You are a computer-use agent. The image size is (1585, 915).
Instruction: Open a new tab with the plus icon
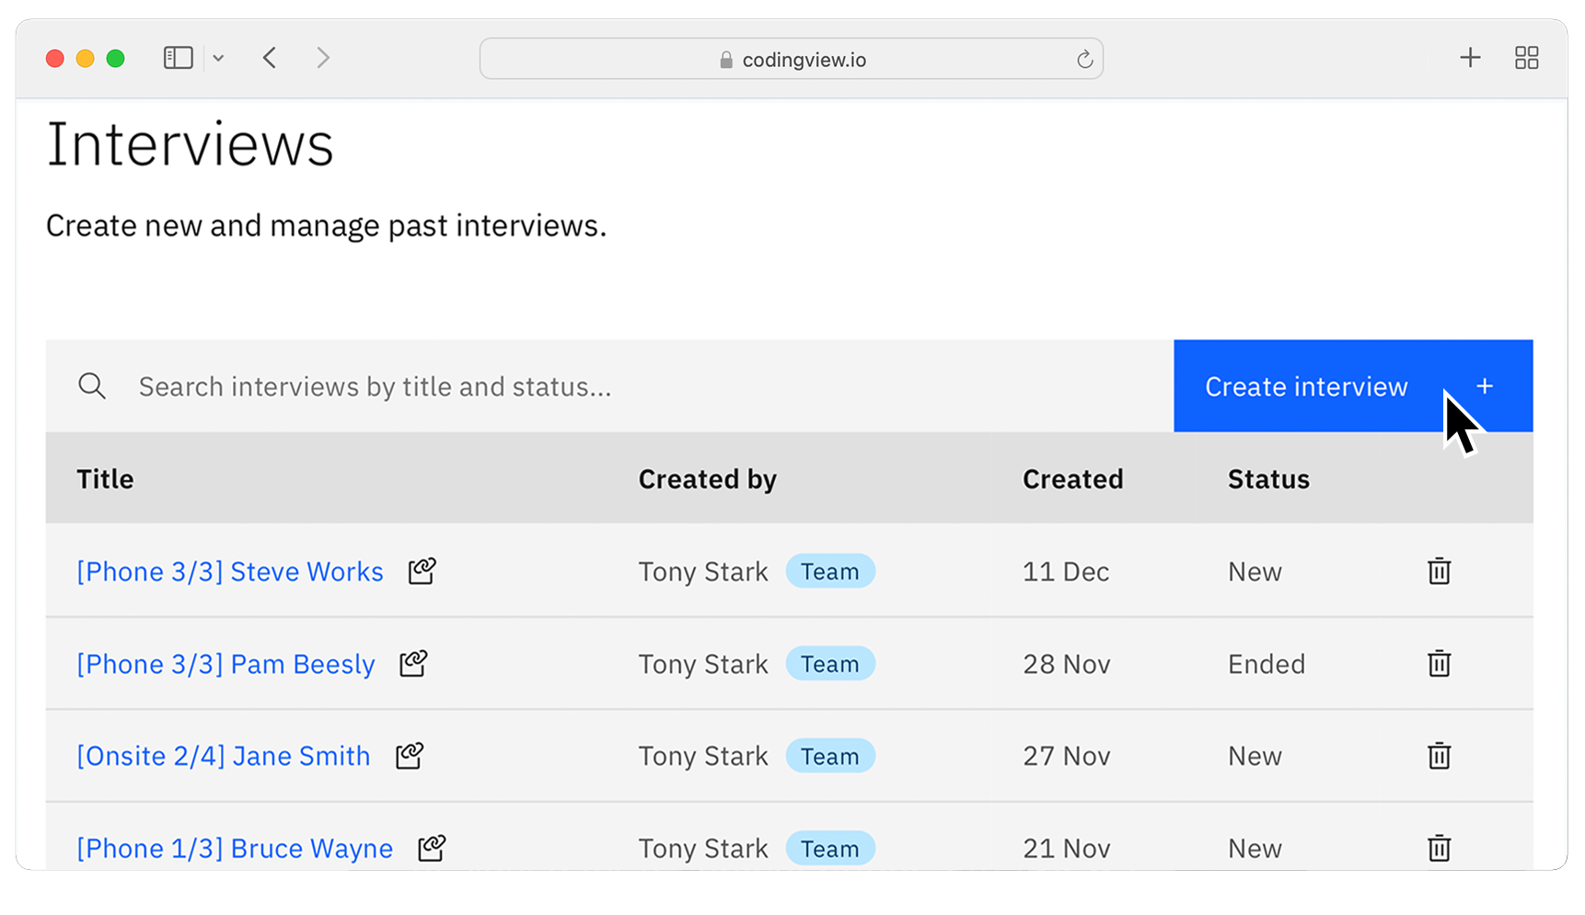point(1470,58)
